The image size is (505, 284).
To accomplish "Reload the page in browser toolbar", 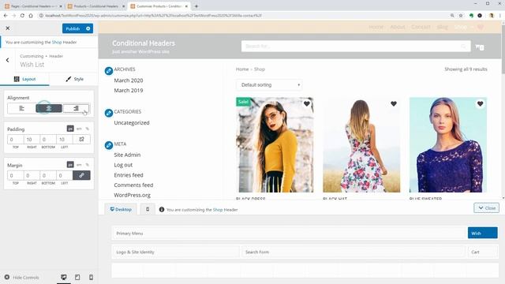I will [x=22, y=16].
